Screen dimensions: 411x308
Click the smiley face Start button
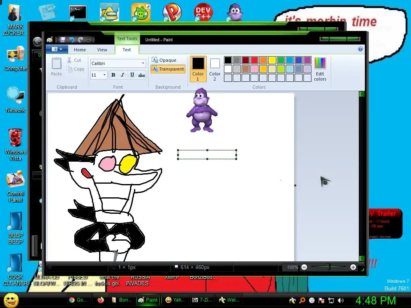pos(11,300)
